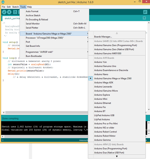This screenshot has width=150, height=159.
Task: Click the Upload arrow toolbar icon
Action: 9,12
